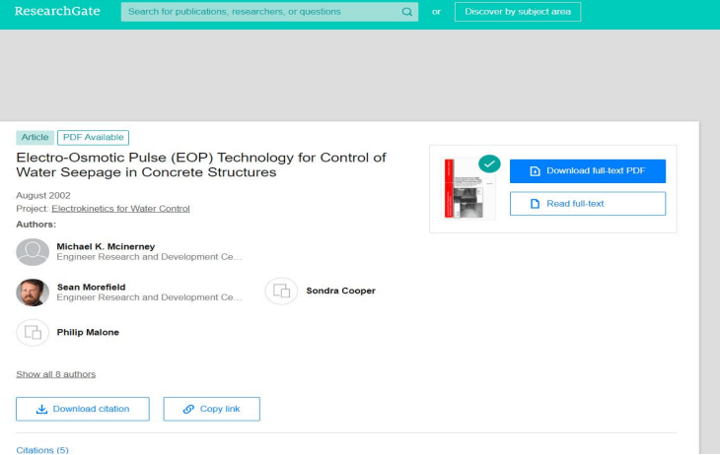Viewport: 720px width, 455px height.
Task: Click the search magnifier icon
Action: [406, 12]
